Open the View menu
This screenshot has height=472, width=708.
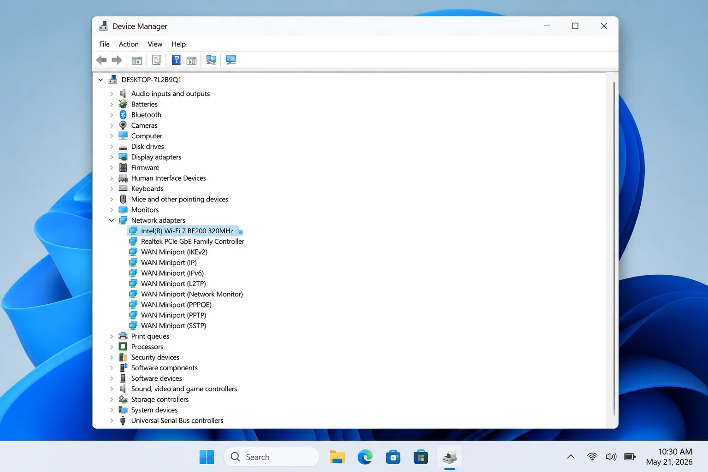pyautogui.click(x=155, y=44)
